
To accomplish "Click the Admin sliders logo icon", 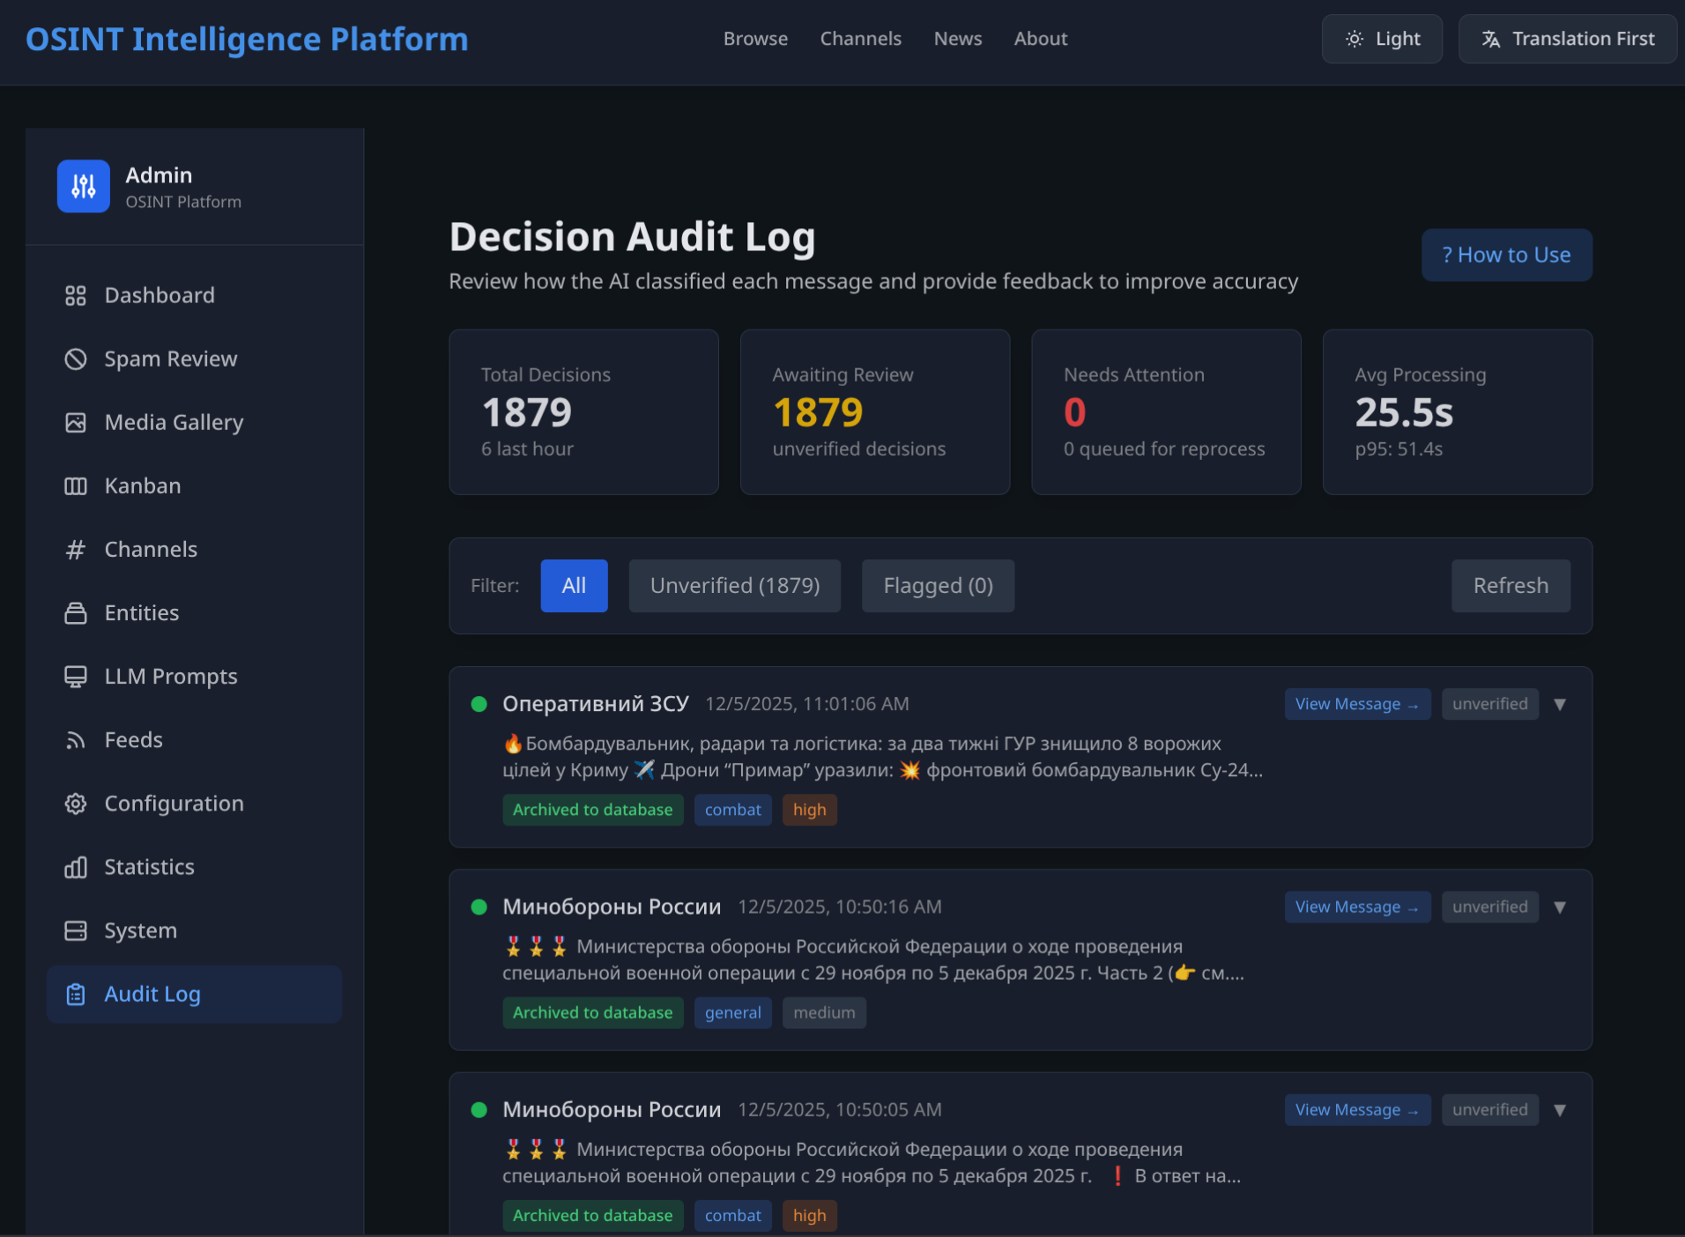I will 84,186.
